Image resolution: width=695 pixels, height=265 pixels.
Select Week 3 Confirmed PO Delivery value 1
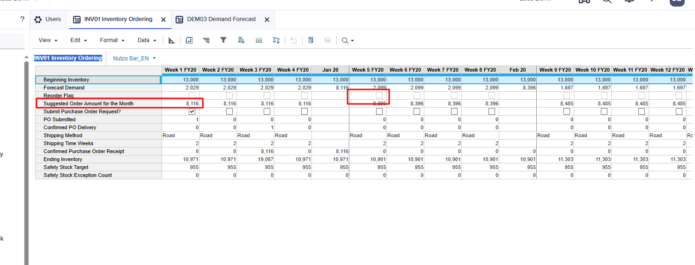[x=255, y=127]
